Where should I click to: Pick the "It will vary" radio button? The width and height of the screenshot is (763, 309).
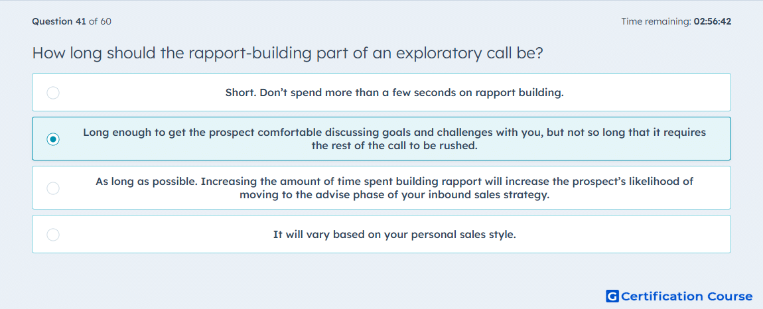coord(53,235)
